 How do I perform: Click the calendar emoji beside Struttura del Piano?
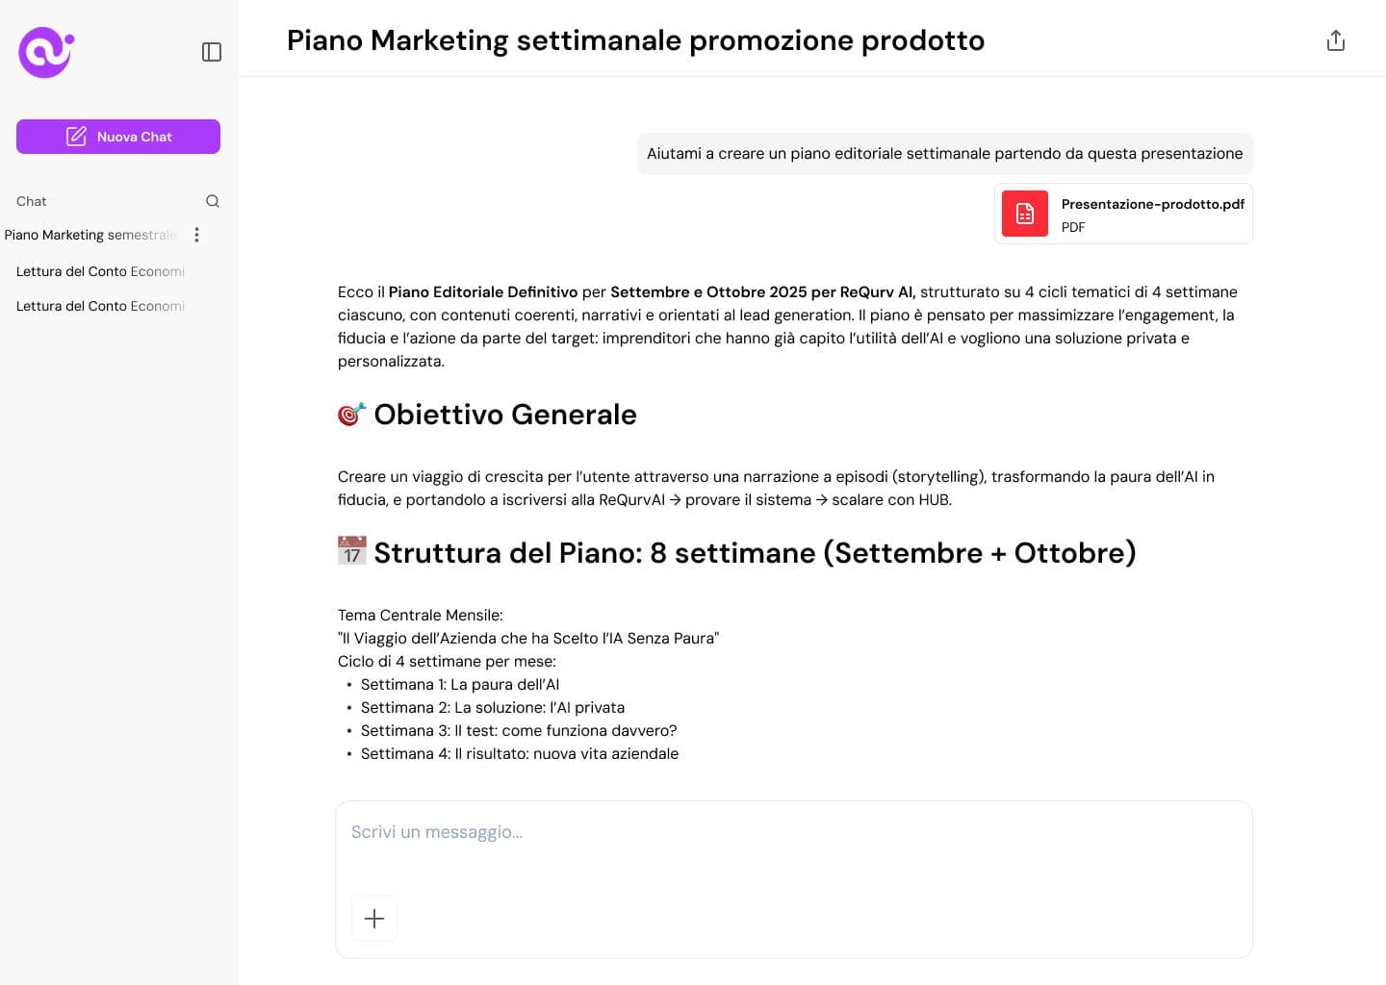[351, 551]
